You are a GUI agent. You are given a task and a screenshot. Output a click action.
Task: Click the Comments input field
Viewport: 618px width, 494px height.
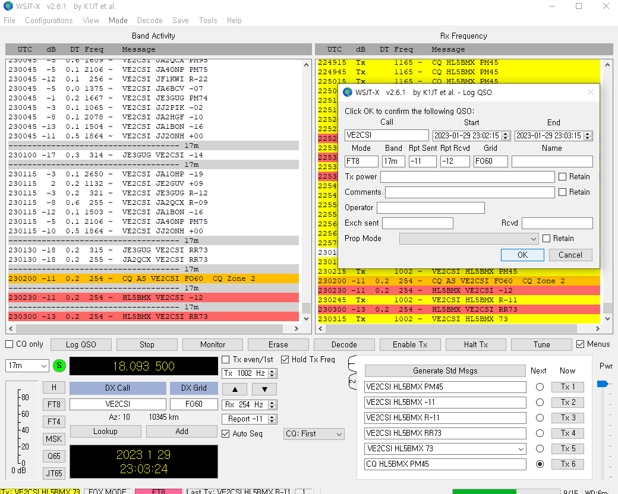click(469, 192)
